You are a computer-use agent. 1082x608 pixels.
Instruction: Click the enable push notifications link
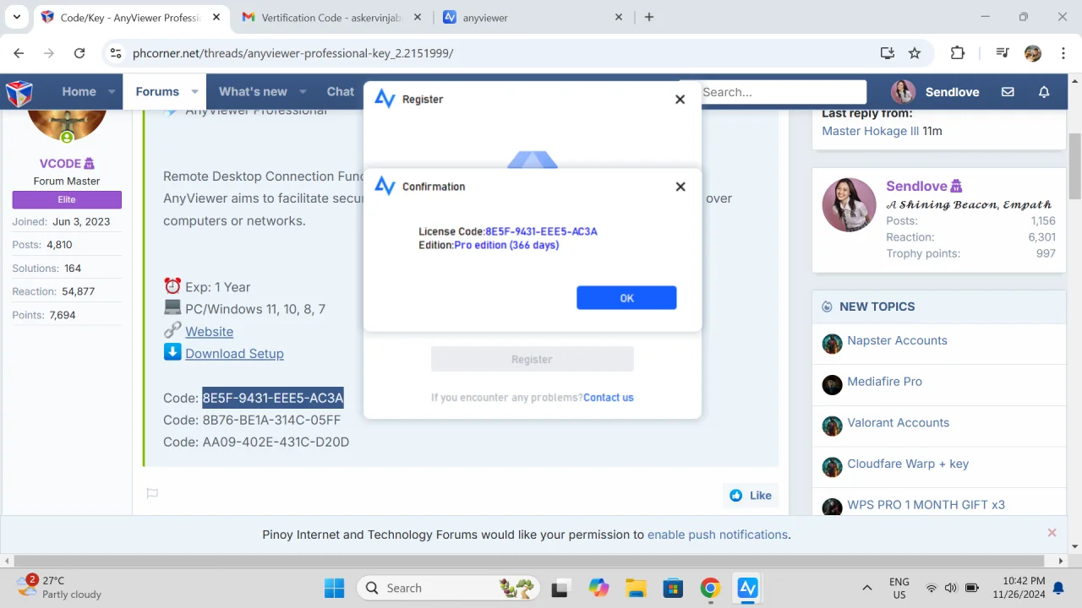(718, 535)
